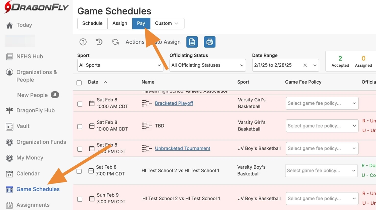
Task: Expand the Sport filter dropdown
Action: pyautogui.click(x=120, y=65)
